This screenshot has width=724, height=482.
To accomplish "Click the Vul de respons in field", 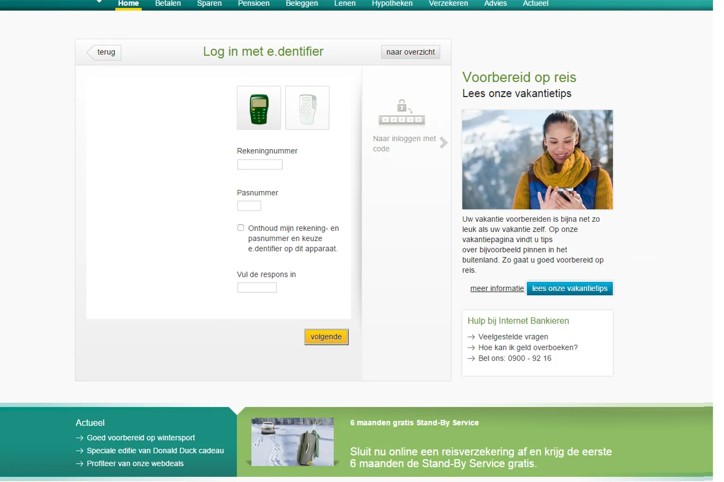I will coord(257,288).
